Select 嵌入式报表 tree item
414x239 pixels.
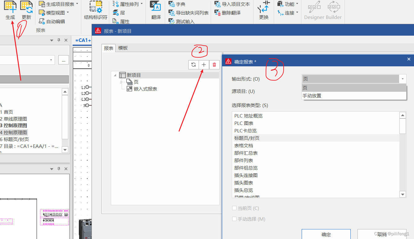(x=145, y=89)
